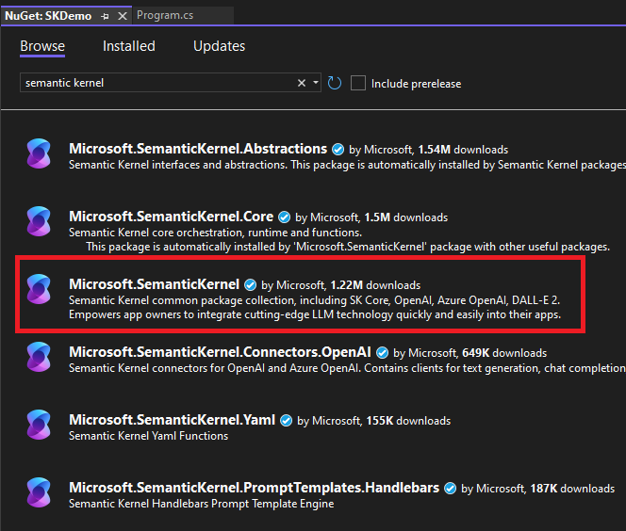The width and height of the screenshot is (626, 531).
Task: Click the Microsoft.SemanticKernel.Abstractions package icon
Action: pos(39,153)
